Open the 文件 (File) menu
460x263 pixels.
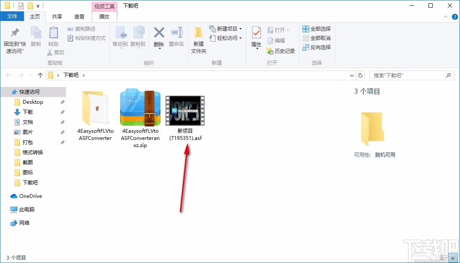[x=12, y=16]
